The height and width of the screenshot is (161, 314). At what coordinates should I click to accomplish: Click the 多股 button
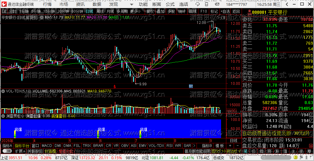coord(171,11)
